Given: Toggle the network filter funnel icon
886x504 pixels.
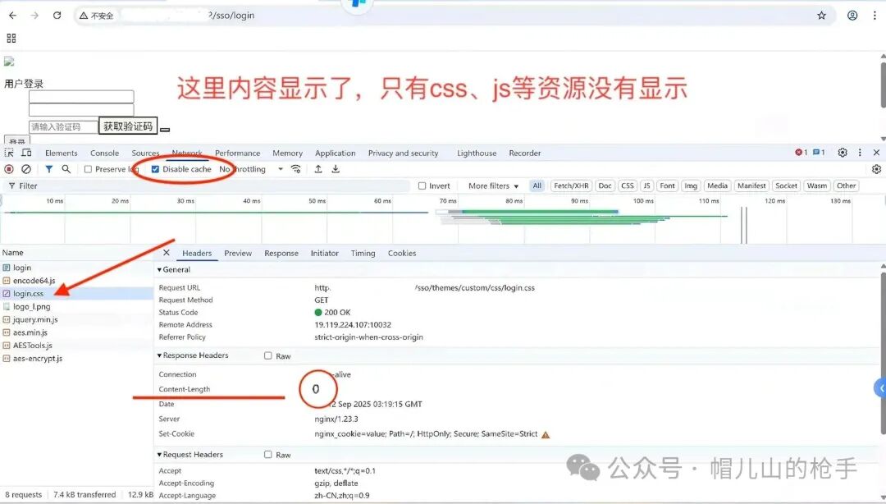Looking at the screenshot, I should [x=49, y=169].
